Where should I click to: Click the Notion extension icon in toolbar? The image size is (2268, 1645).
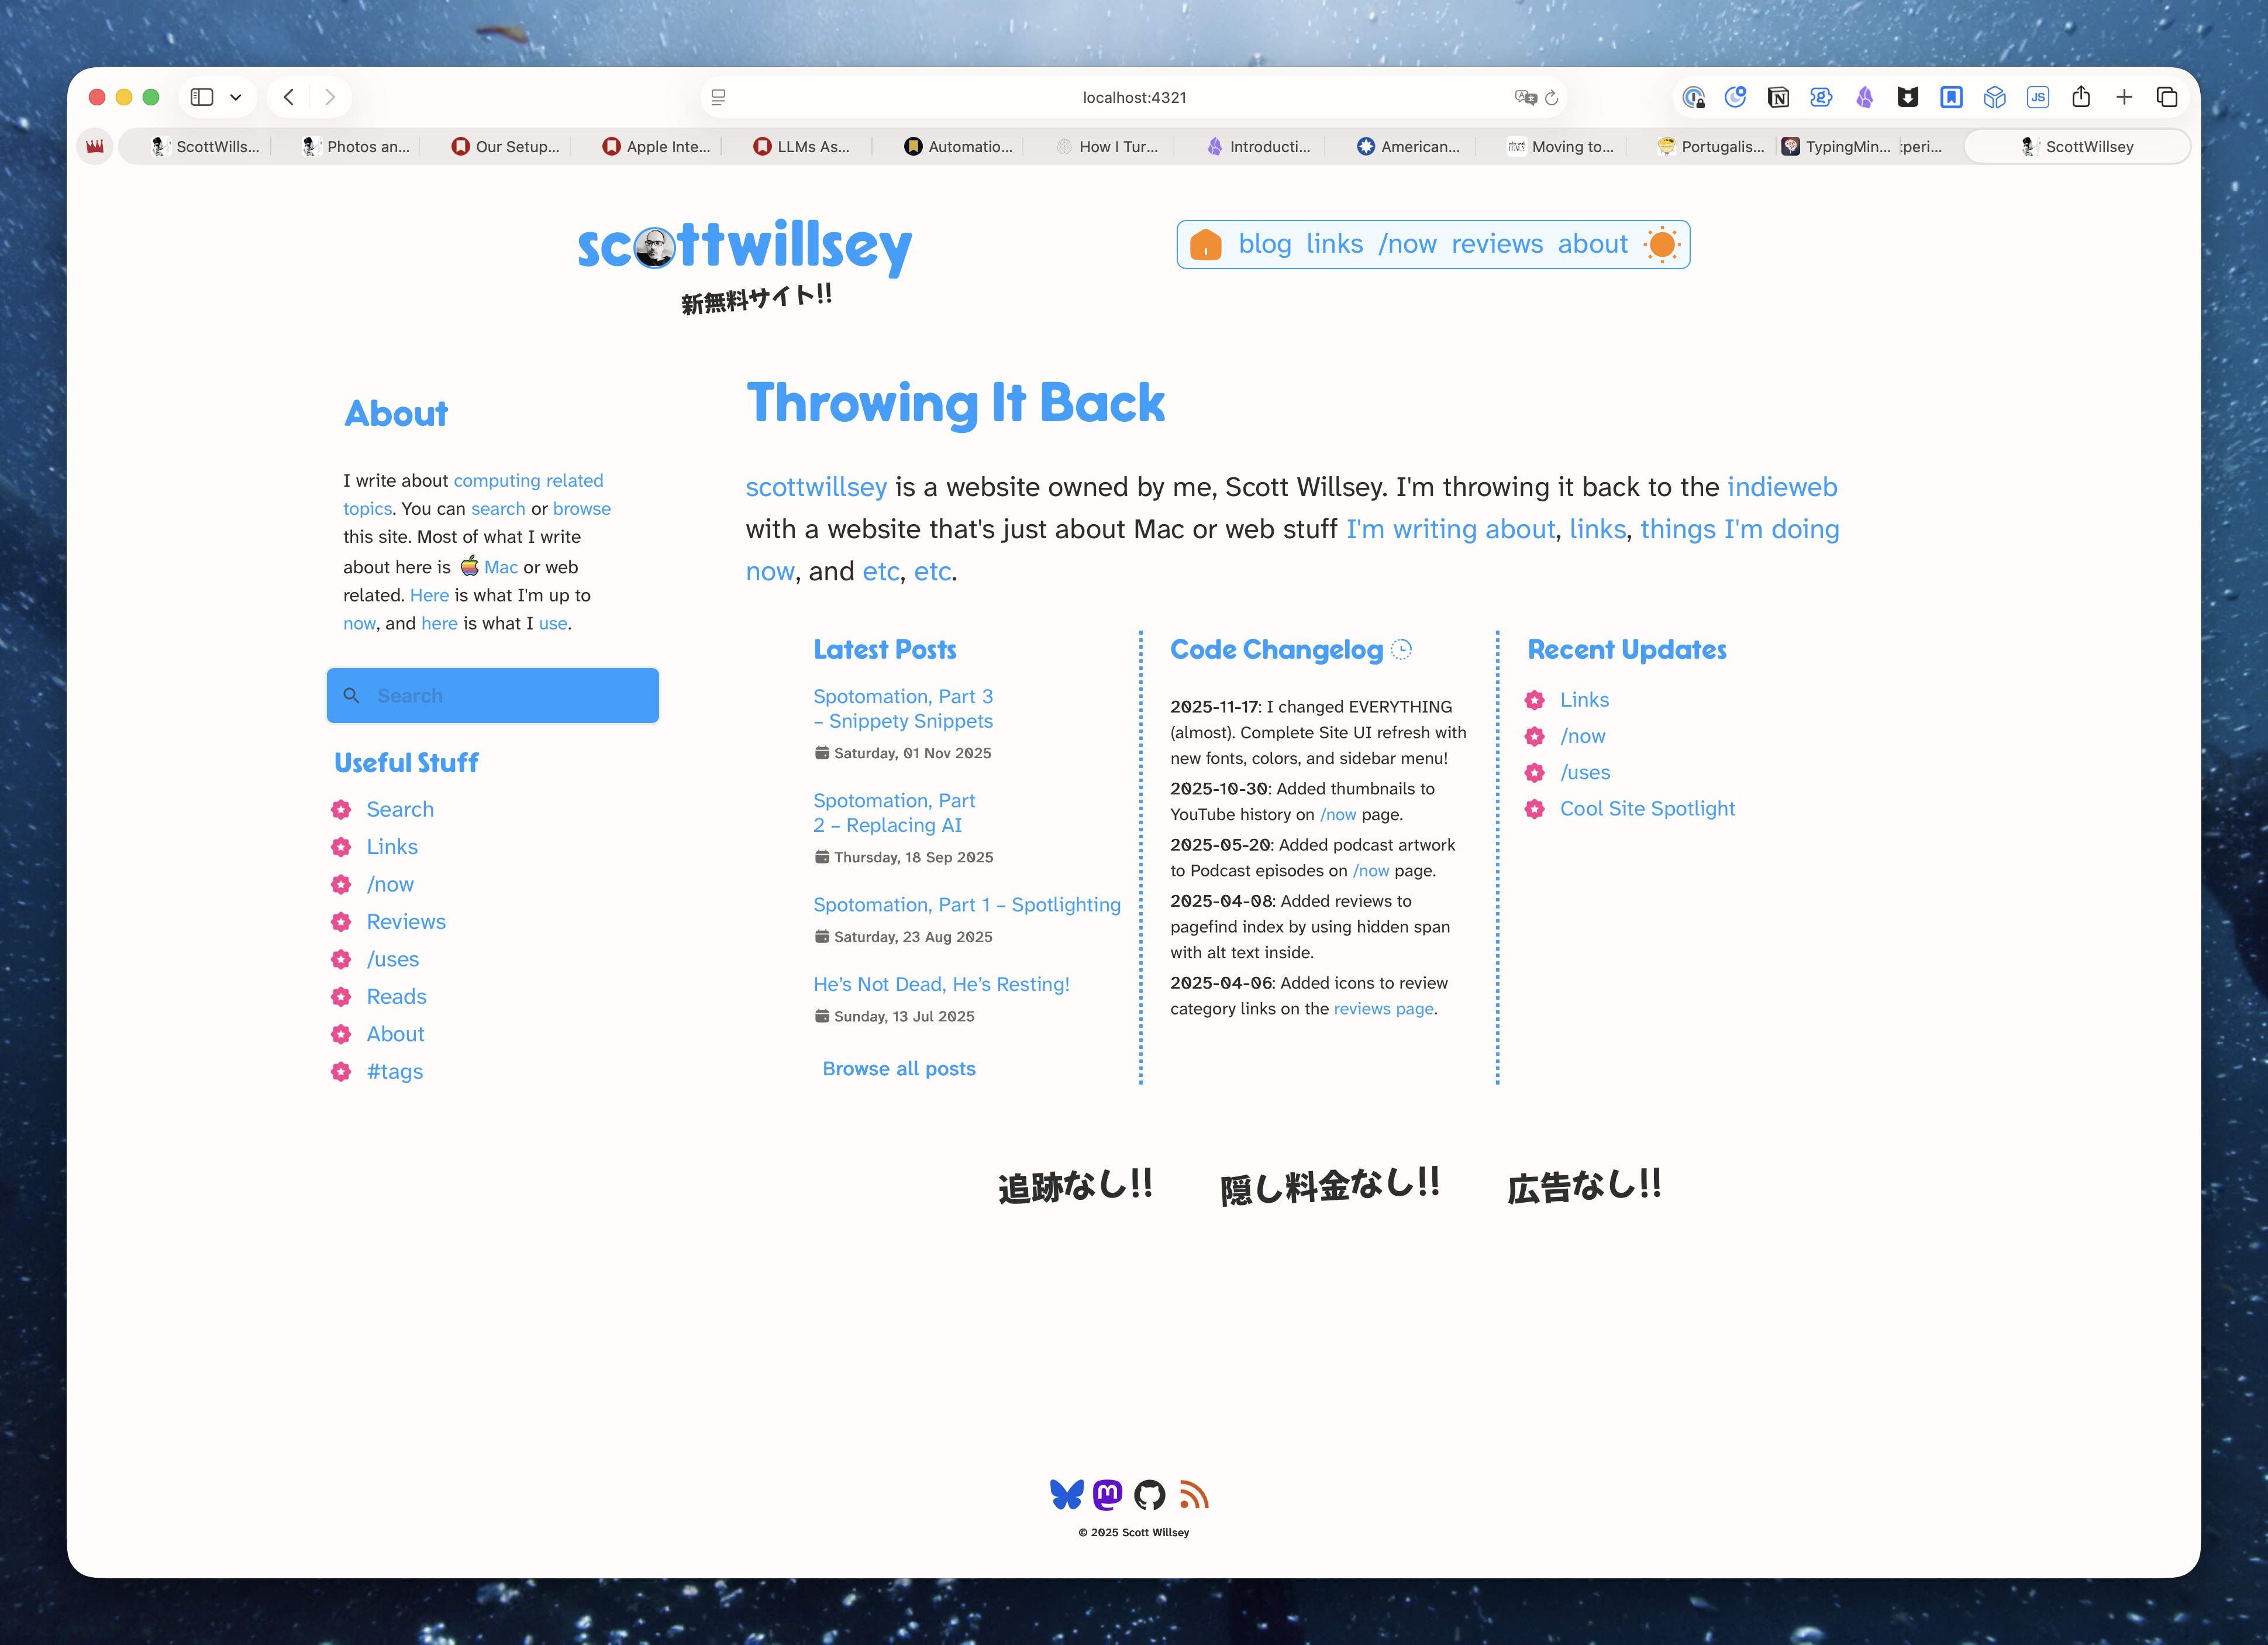[1778, 97]
